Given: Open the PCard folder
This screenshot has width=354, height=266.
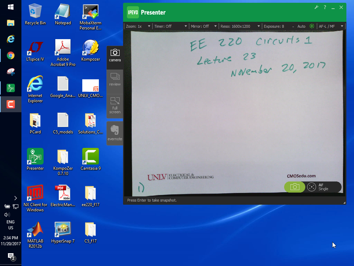Looking at the screenshot, I should pos(35,124).
